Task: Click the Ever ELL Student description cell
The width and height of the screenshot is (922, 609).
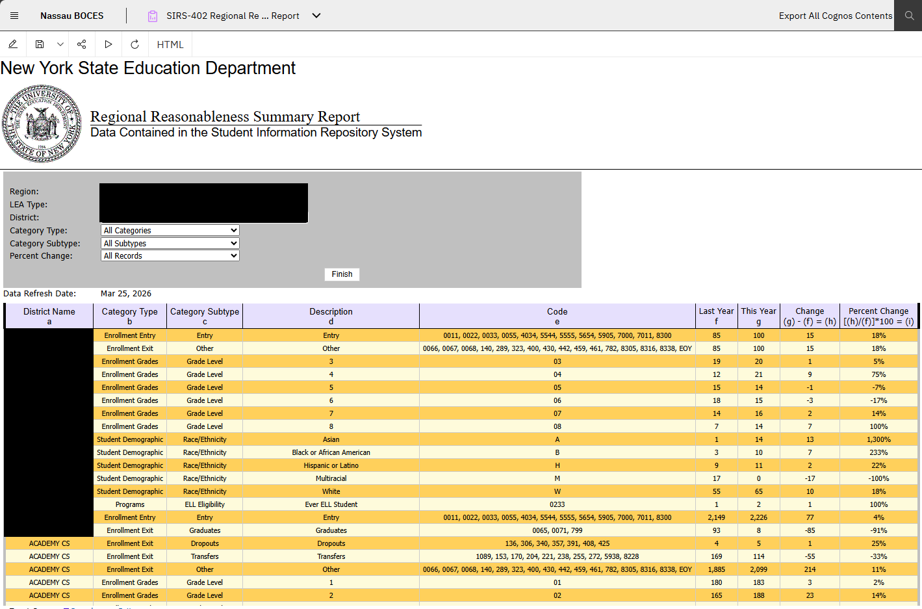Action: click(331, 504)
